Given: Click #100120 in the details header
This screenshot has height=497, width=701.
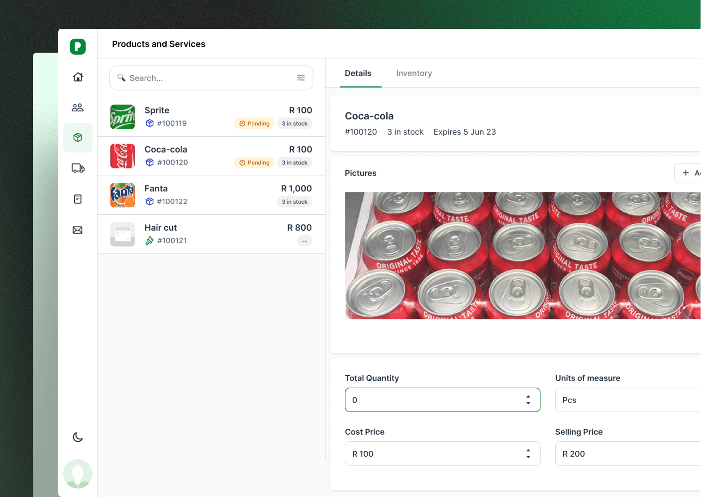Looking at the screenshot, I should click(361, 132).
